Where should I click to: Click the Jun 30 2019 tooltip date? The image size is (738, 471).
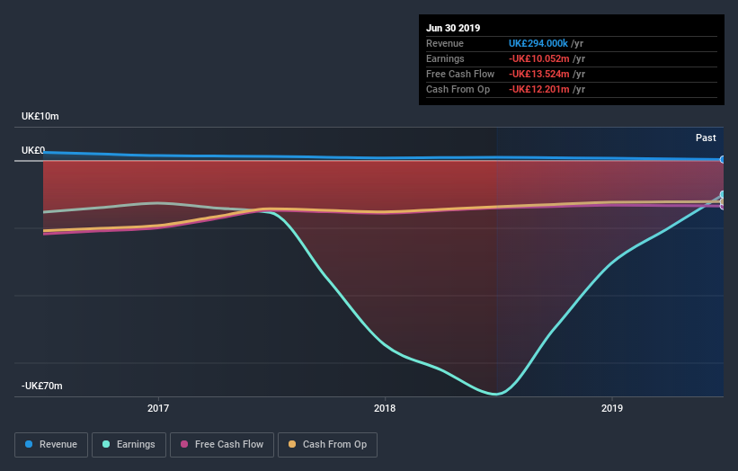pyautogui.click(x=453, y=28)
